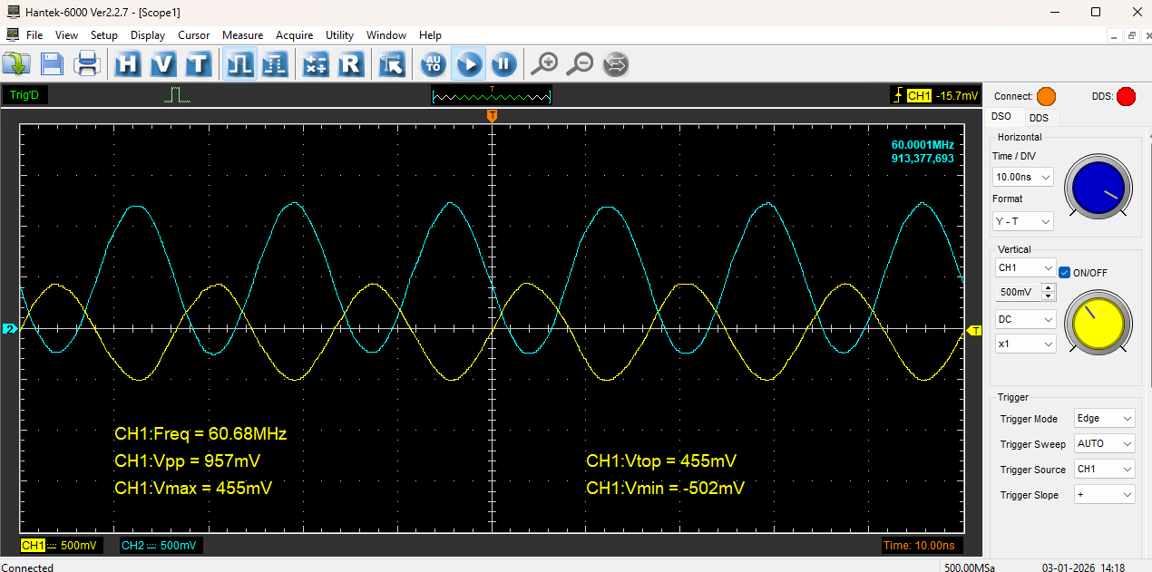Open the Utility menu
1152x572 pixels.
340,35
